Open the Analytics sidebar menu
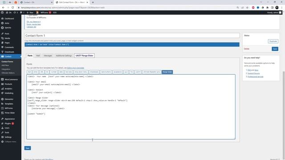 (x=8, y=89)
